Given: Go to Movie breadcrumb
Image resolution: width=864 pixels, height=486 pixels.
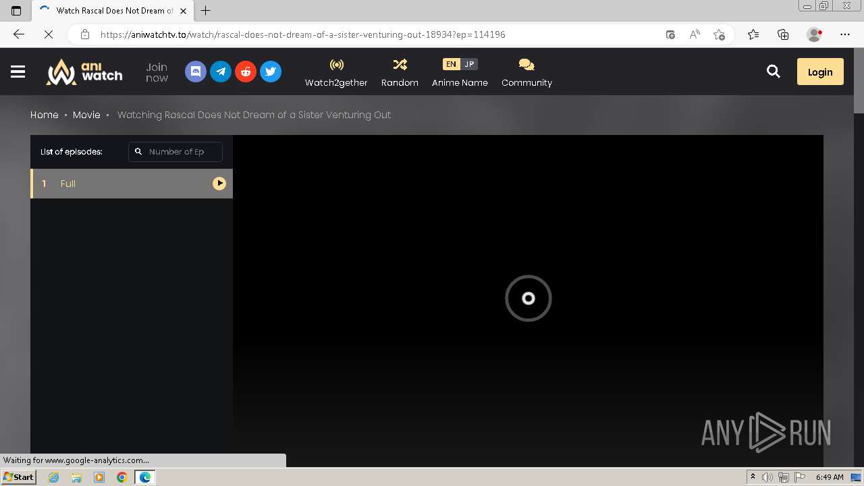Looking at the screenshot, I should (86, 115).
